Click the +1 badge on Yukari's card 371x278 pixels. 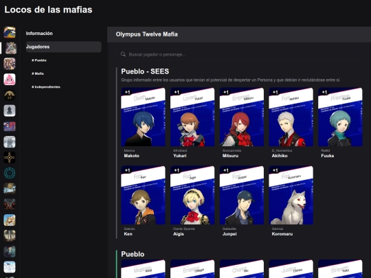tap(177, 92)
